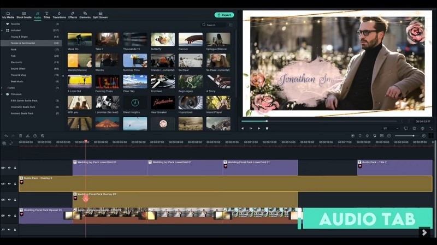Click the expand arrow at timeline bottom right
Viewport: 437px width, 245px height.
[424, 232]
